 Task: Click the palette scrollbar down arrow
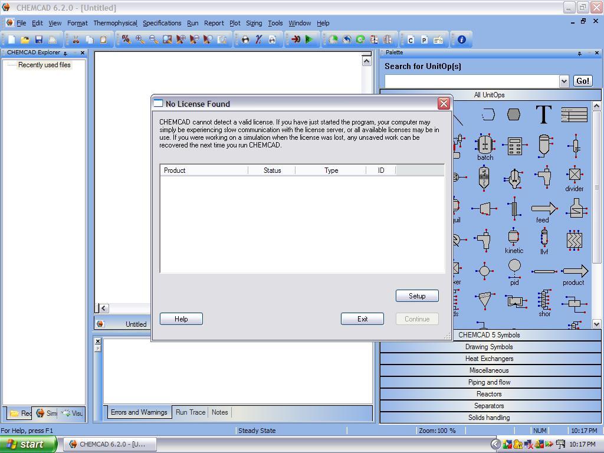596,324
